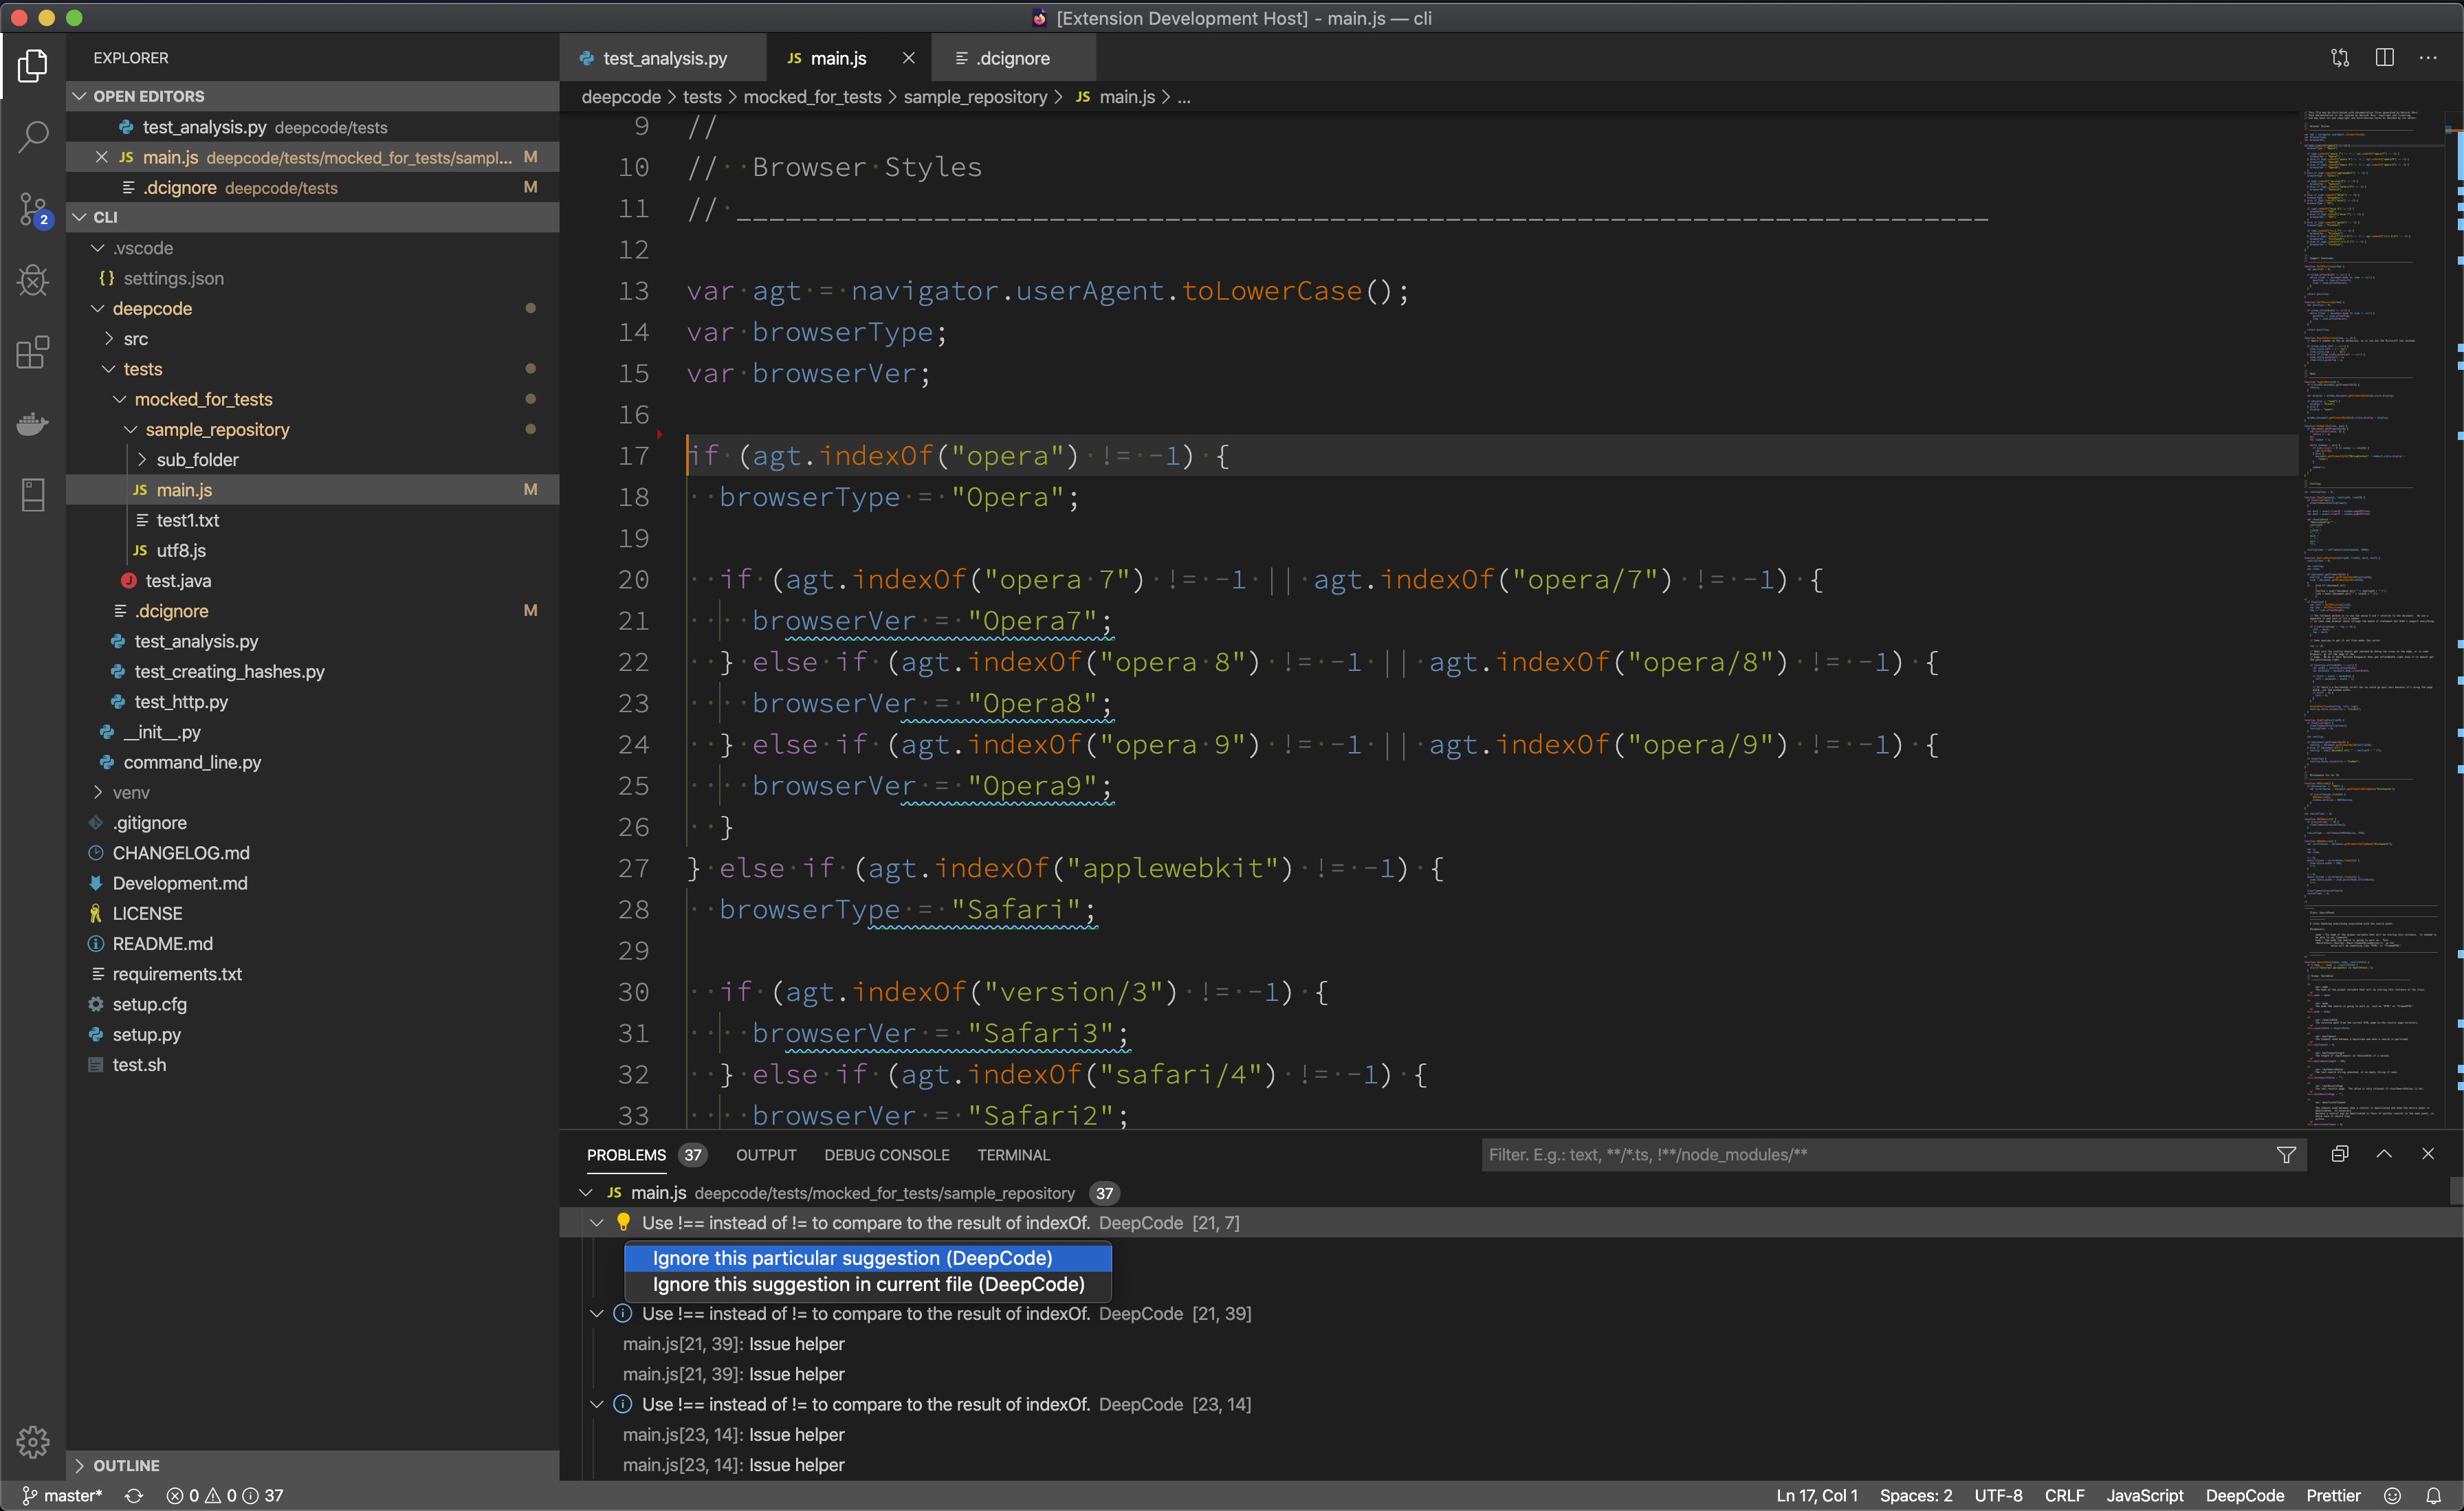2464x1511 pixels.
Task: Open the Extensions view
Action: (33, 352)
